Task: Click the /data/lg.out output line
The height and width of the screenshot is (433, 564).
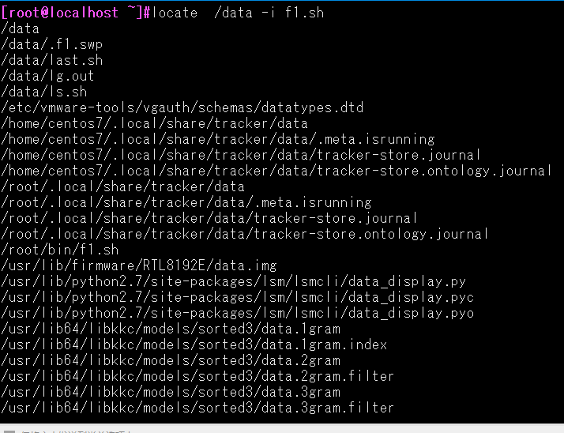Action: pyautogui.click(x=47, y=77)
